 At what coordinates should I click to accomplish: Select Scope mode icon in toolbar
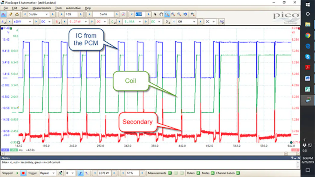click(x=3, y=14)
